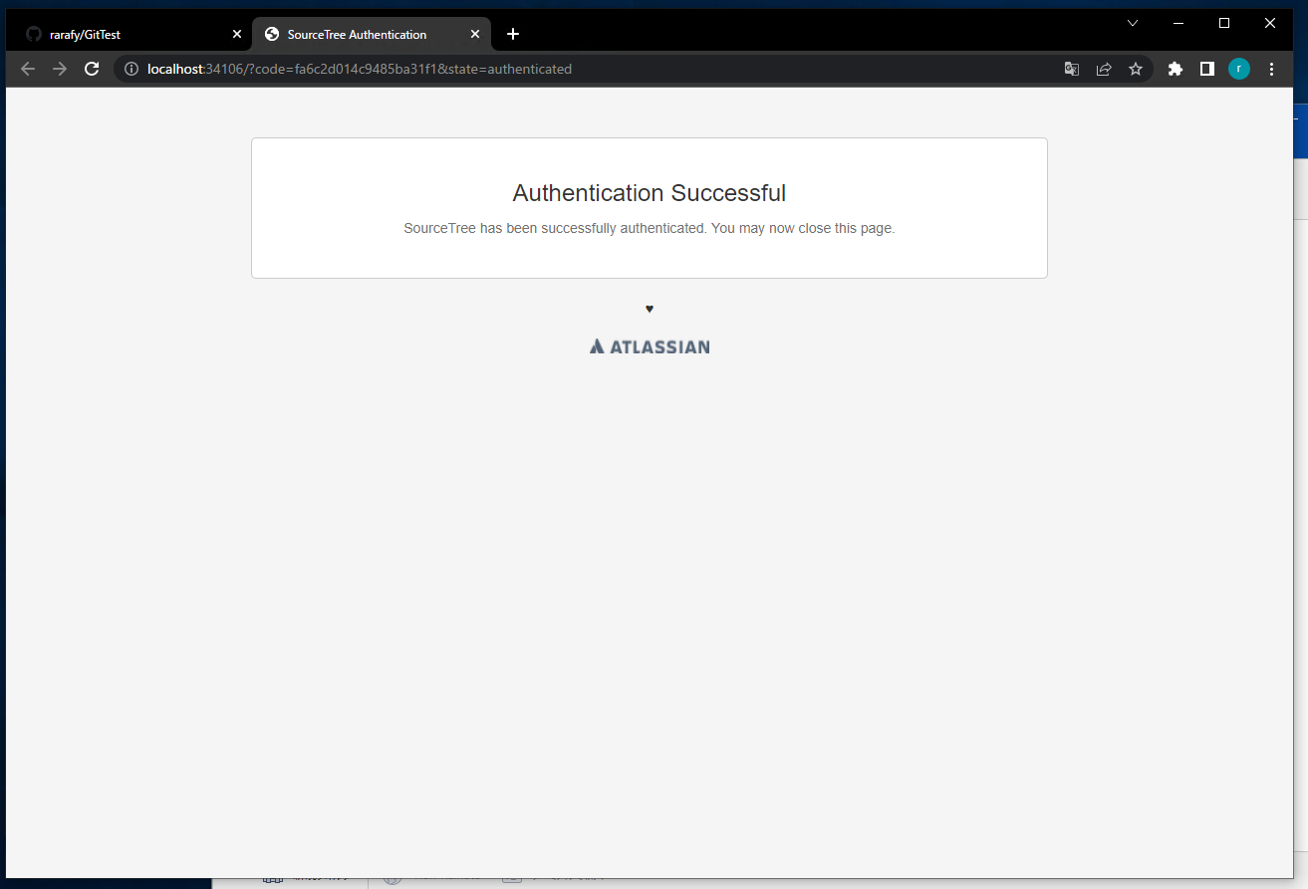Image resolution: width=1308 pixels, height=889 pixels.
Task: Go back to the previous page
Action: tap(28, 69)
